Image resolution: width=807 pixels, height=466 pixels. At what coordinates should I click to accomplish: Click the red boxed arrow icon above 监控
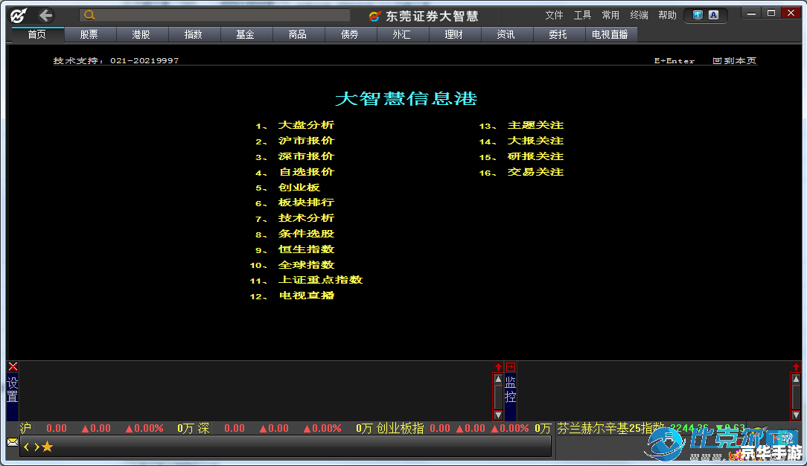coord(511,367)
